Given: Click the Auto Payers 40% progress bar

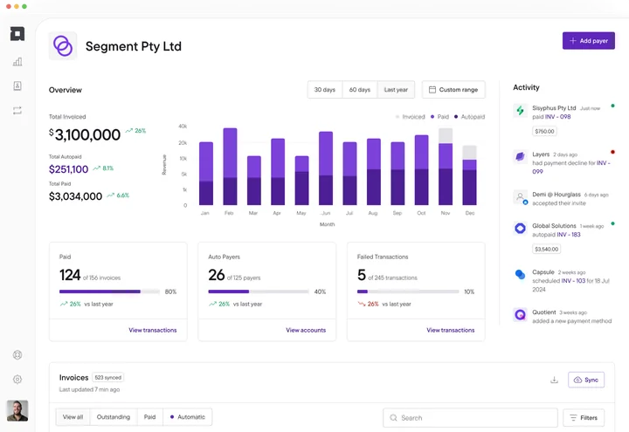Looking at the screenshot, I should click(x=259, y=291).
